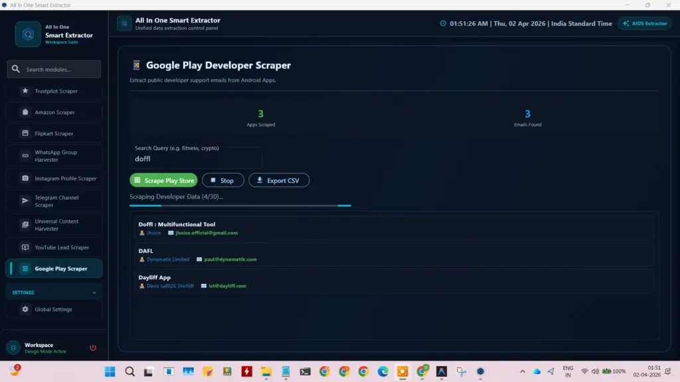Open jhoice.official@gmail.com email link
Screen dimensions: 680x382
[207, 233]
